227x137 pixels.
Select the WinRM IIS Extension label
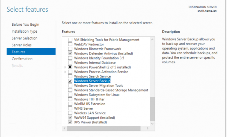[x=90, y=104]
